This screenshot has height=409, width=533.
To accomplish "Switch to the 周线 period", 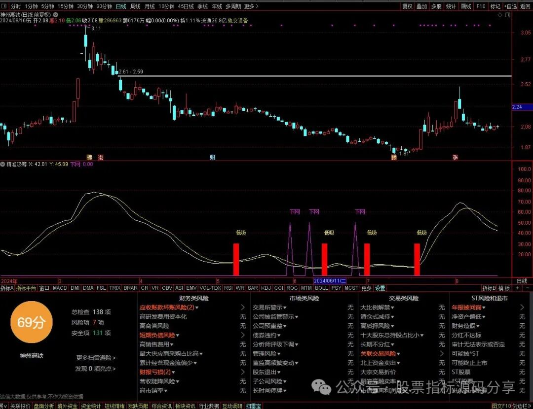I will tap(135, 6).
